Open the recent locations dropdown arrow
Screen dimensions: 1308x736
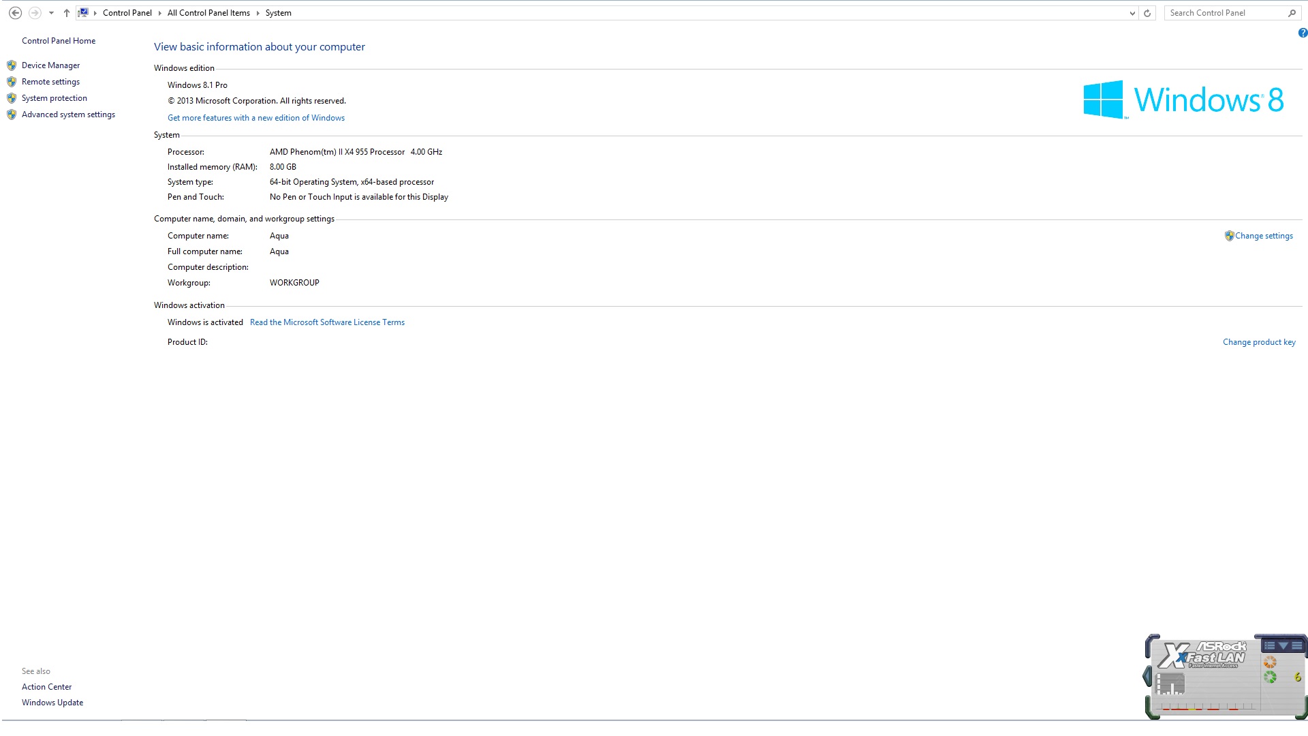point(51,13)
